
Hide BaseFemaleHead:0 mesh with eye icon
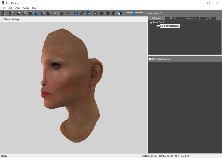tap(158, 26)
